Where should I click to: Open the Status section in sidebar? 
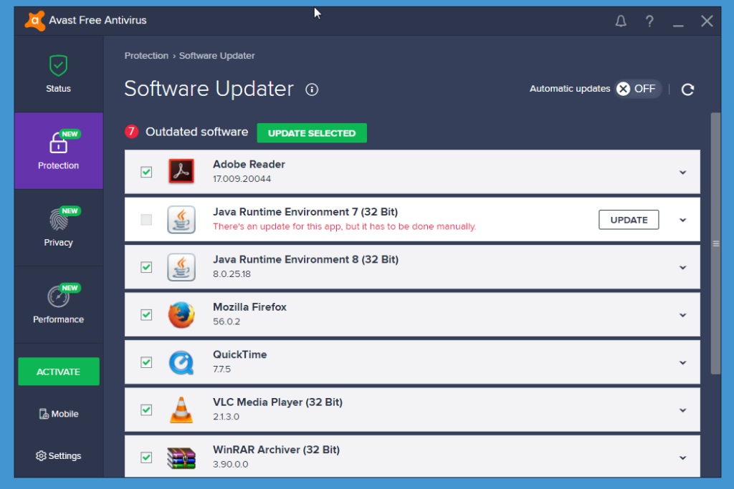click(x=59, y=74)
